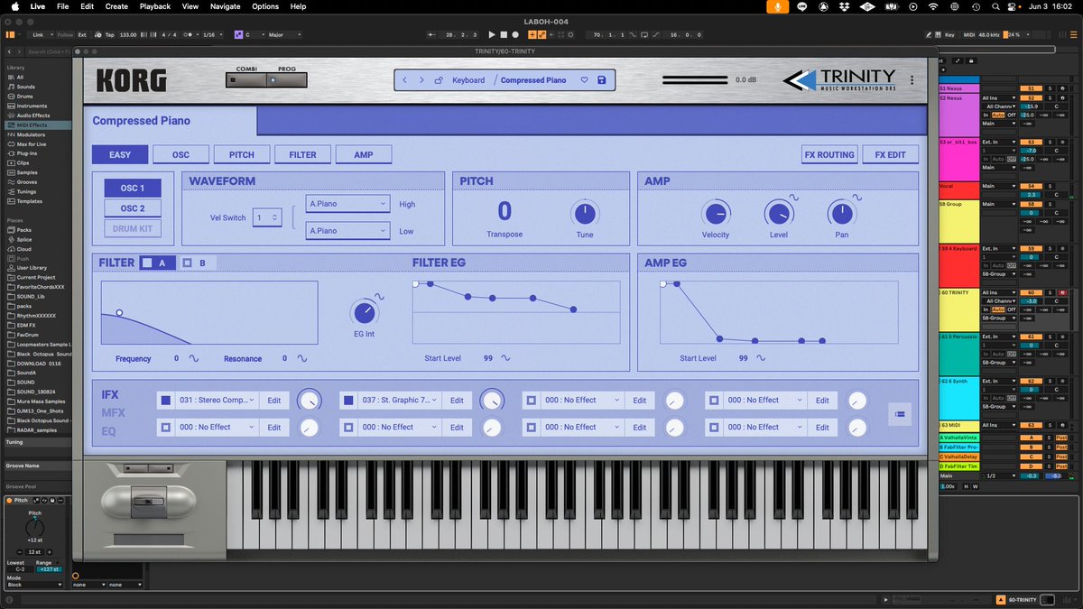The width and height of the screenshot is (1083, 609).
Task: Switch to the AMP tab
Action: coord(364,154)
